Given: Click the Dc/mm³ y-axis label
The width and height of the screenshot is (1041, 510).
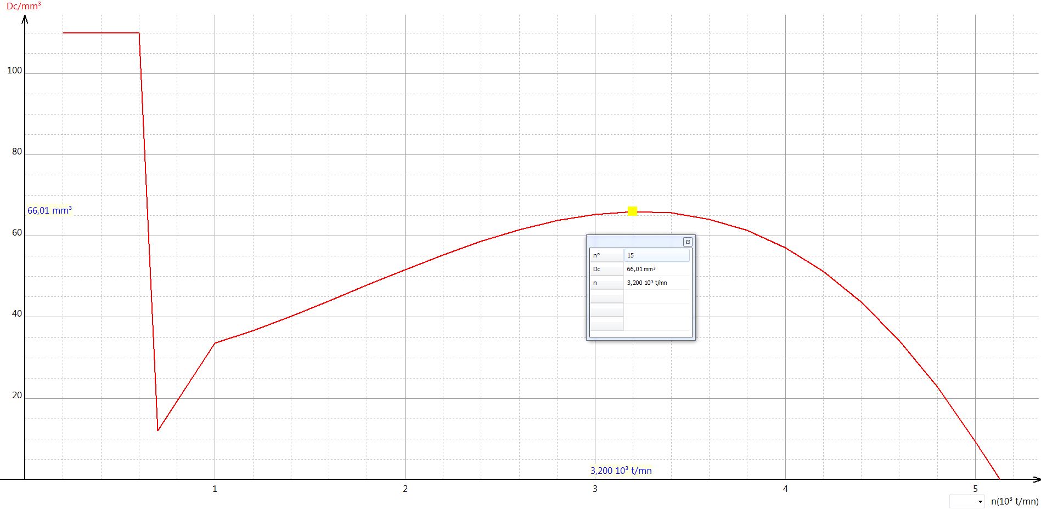Looking at the screenshot, I should (24, 6).
